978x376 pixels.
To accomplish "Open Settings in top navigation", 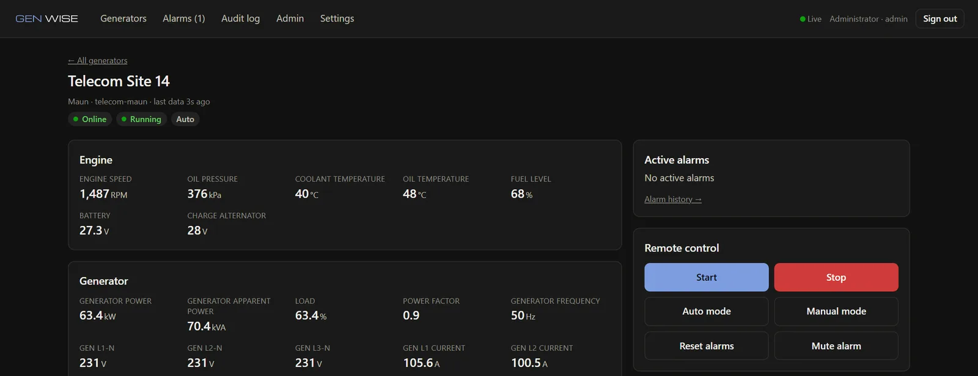I will (x=337, y=18).
